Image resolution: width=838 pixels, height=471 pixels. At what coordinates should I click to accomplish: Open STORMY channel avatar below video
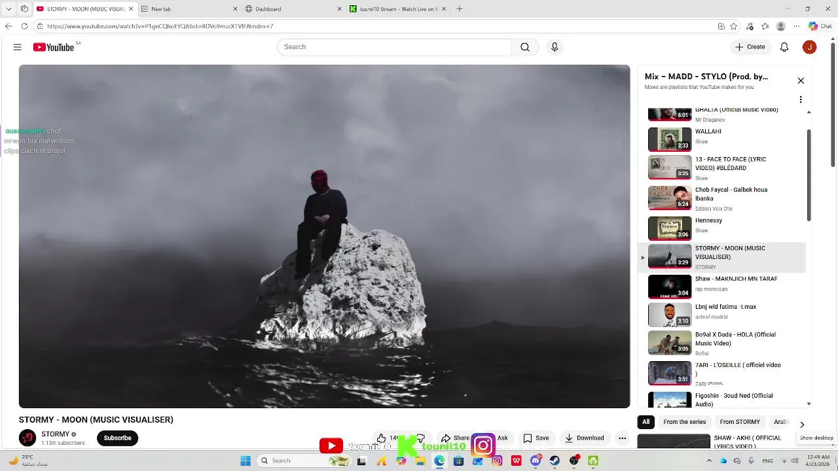(x=27, y=438)
